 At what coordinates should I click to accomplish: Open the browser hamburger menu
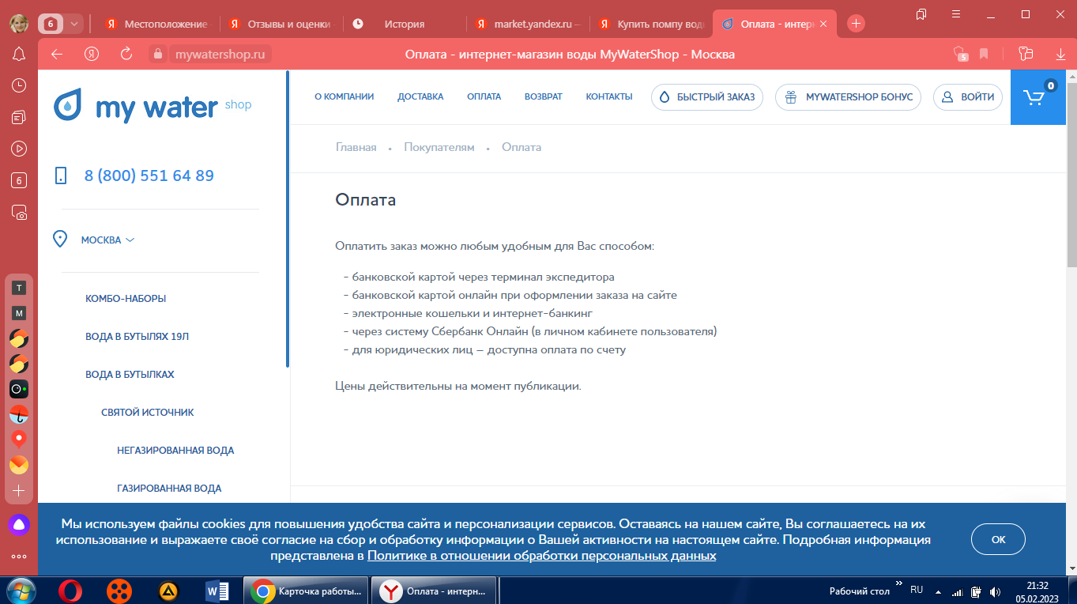[956, 14]
